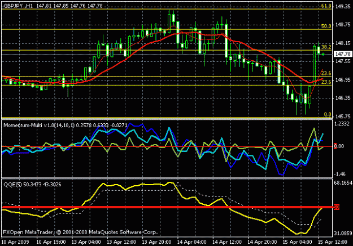Click the red 50 level tag in QQE
The image size is (353, 246).
coord(337,207)
